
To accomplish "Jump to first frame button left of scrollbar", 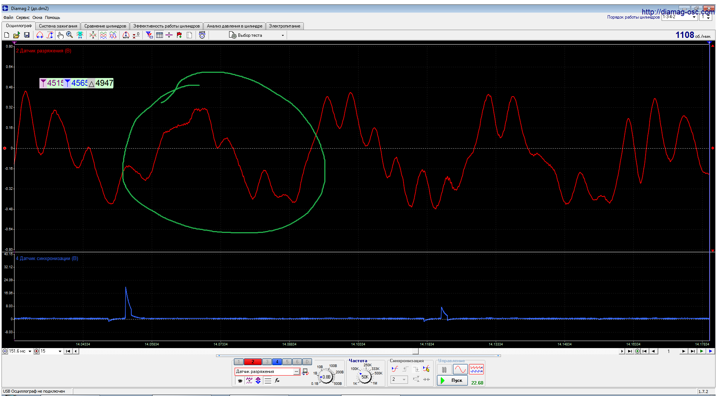I will 68,351.
